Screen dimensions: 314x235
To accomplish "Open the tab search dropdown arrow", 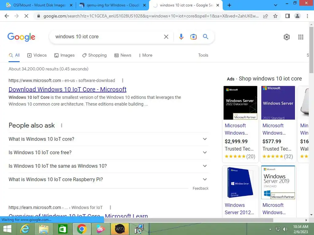I will pyautogui.click(x=276, y=5).
